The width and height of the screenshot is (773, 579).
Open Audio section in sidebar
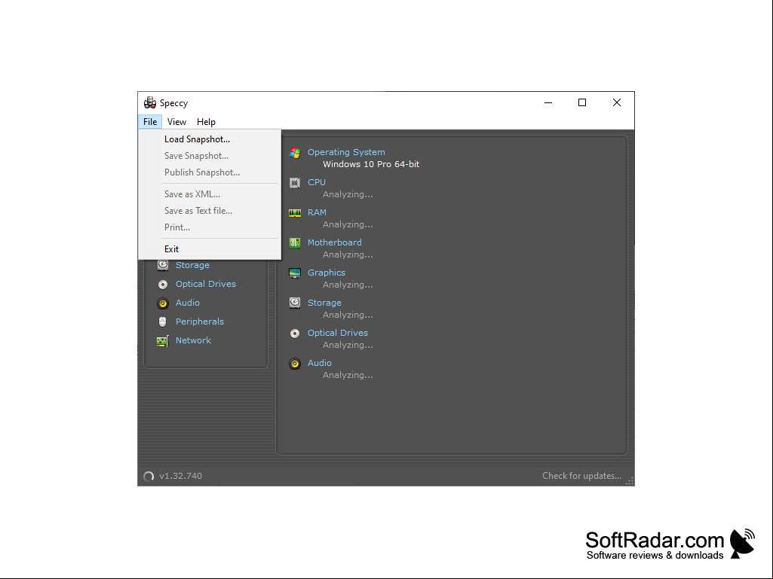click(187, 303)
